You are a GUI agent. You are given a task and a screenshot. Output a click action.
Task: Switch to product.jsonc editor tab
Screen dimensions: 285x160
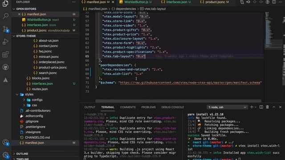pyautogui.click(x=215, y=2)
